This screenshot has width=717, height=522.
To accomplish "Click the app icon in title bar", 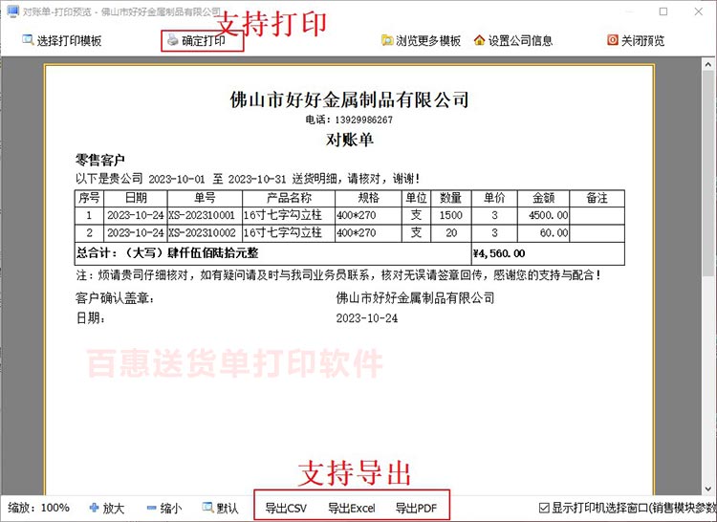I will tap(12, 11).
